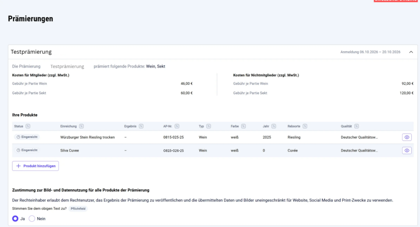Select the Nein radio button
Screen dimensions: 420x227
[32, 219]
